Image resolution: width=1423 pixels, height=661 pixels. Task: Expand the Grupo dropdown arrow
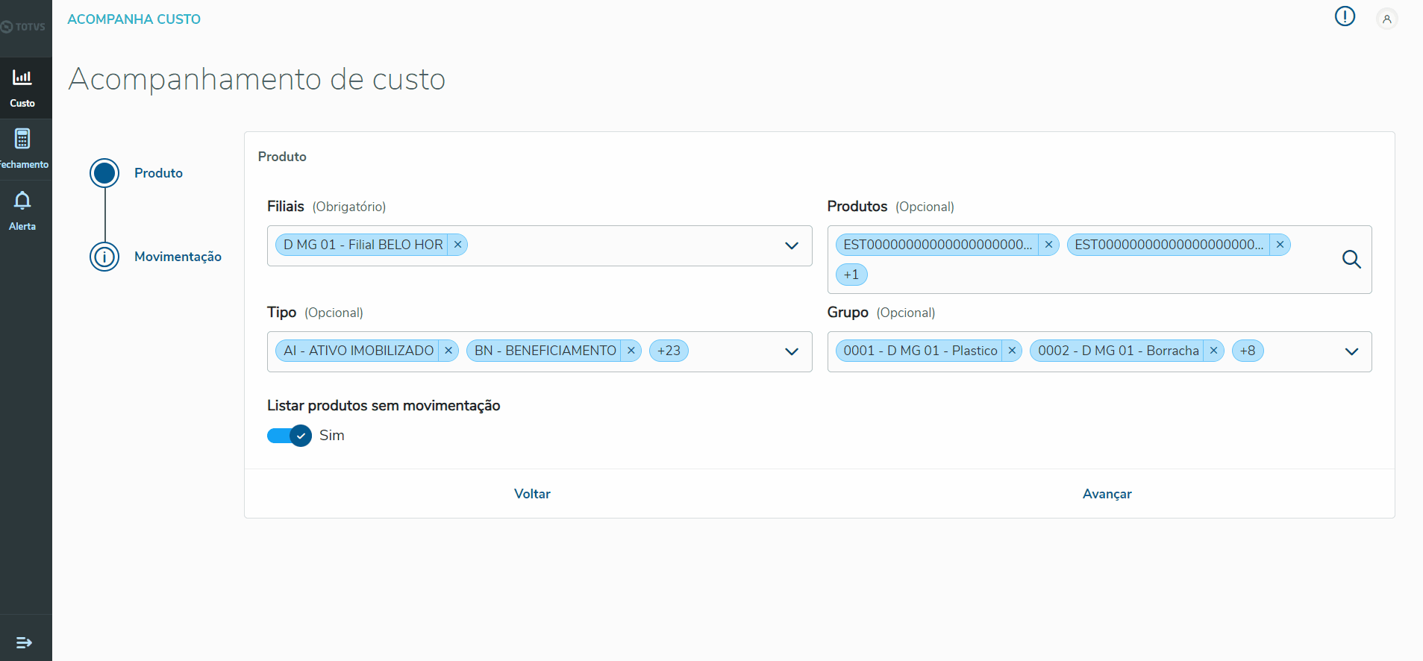(x=1351, y=351)
